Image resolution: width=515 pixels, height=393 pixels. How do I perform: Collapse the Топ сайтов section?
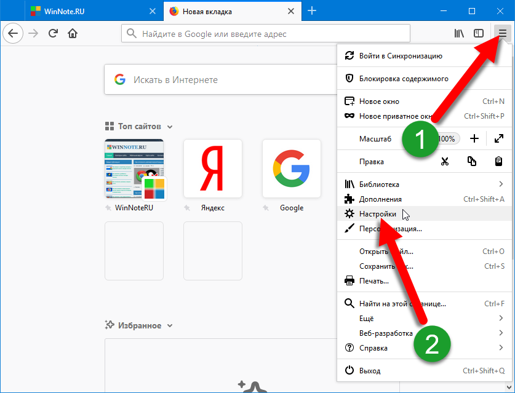click(170, 127)
